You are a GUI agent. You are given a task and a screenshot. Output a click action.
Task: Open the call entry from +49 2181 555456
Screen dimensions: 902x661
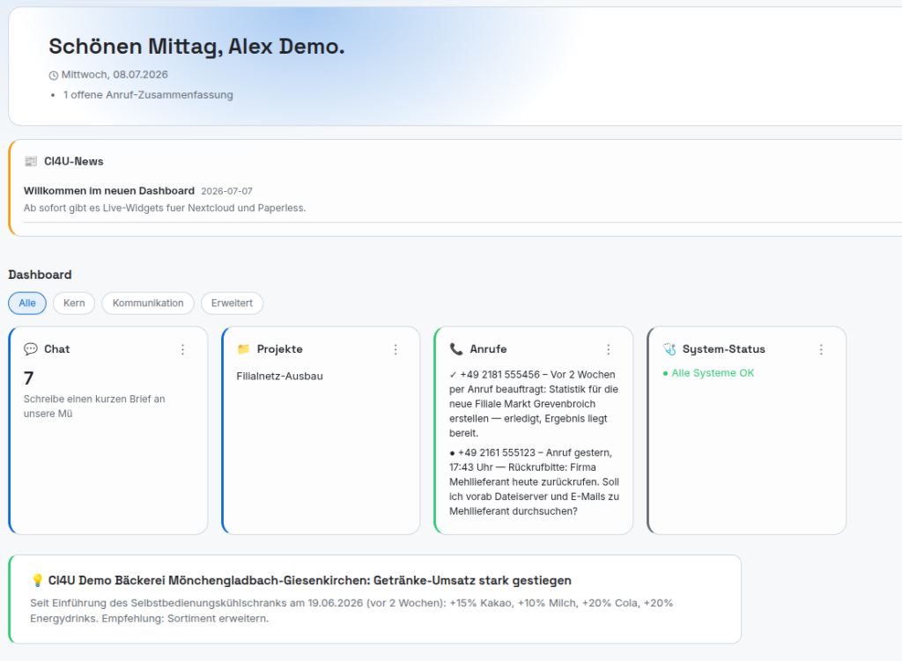tap(534, 403)
